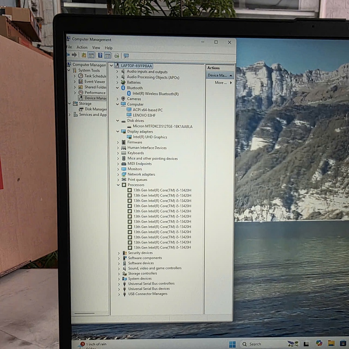Expand Audio inputs and outputs
The height and width of the screenshot is (349, 349).
(x=117, y=72)
